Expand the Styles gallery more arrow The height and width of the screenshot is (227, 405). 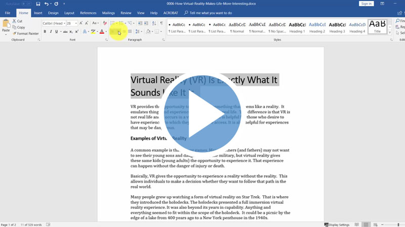pyautogui.click(x=390, y=31)
